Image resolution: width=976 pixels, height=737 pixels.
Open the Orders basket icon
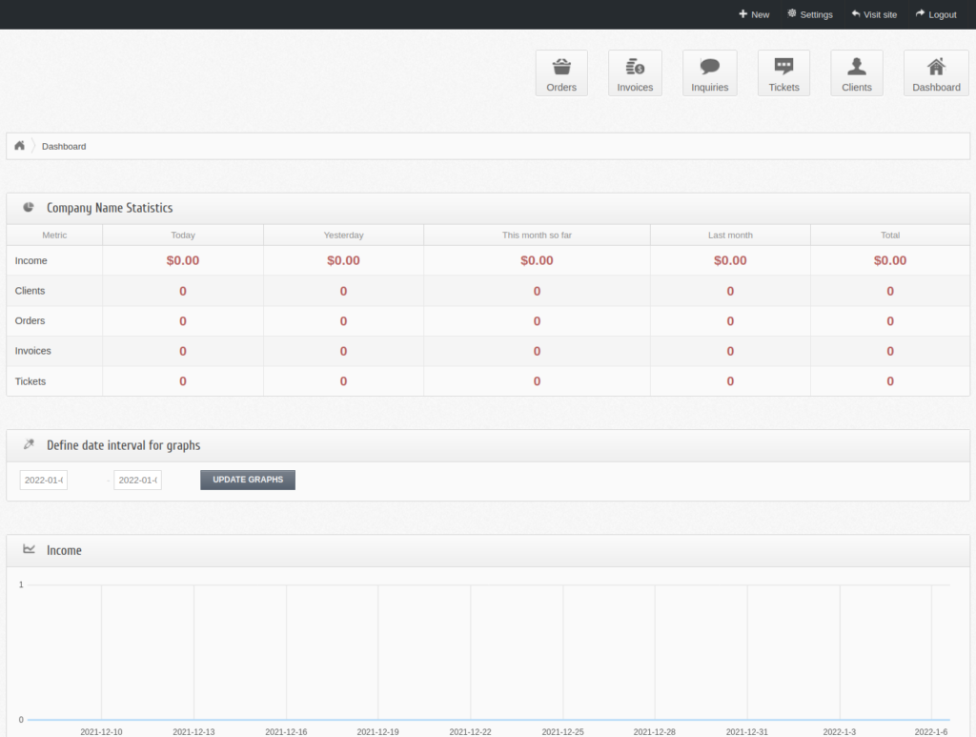[561, 67]
